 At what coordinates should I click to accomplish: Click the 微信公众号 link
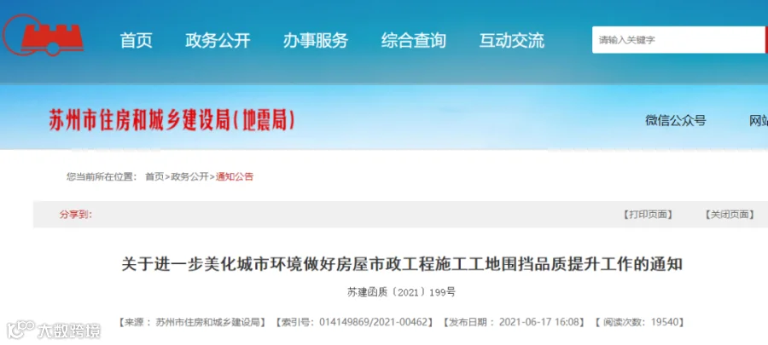coord(676,121)
